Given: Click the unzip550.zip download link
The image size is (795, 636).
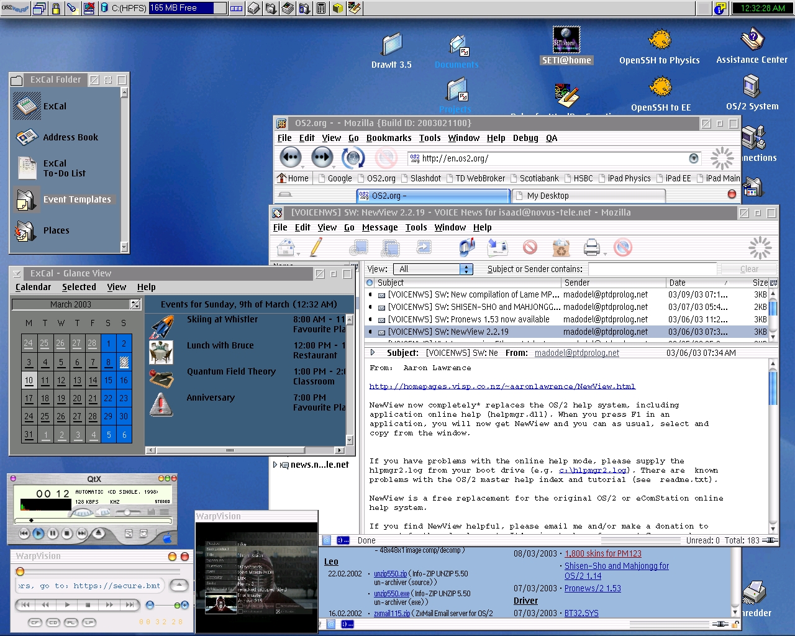Looking at the screenshot, I should (391, 574).
